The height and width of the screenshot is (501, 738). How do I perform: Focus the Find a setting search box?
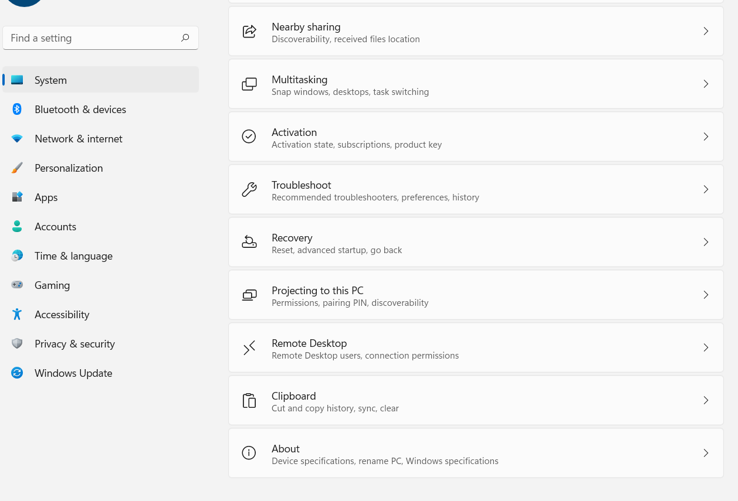94,38
